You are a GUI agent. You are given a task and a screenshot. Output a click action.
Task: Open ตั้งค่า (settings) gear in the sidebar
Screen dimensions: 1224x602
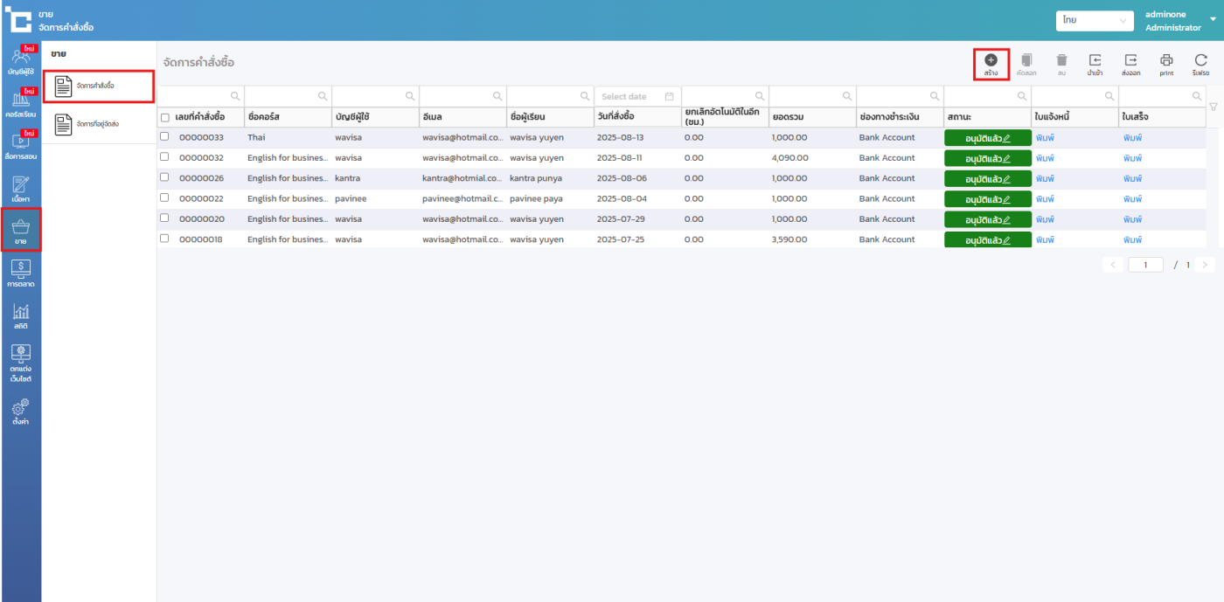(x=21, y=411)
